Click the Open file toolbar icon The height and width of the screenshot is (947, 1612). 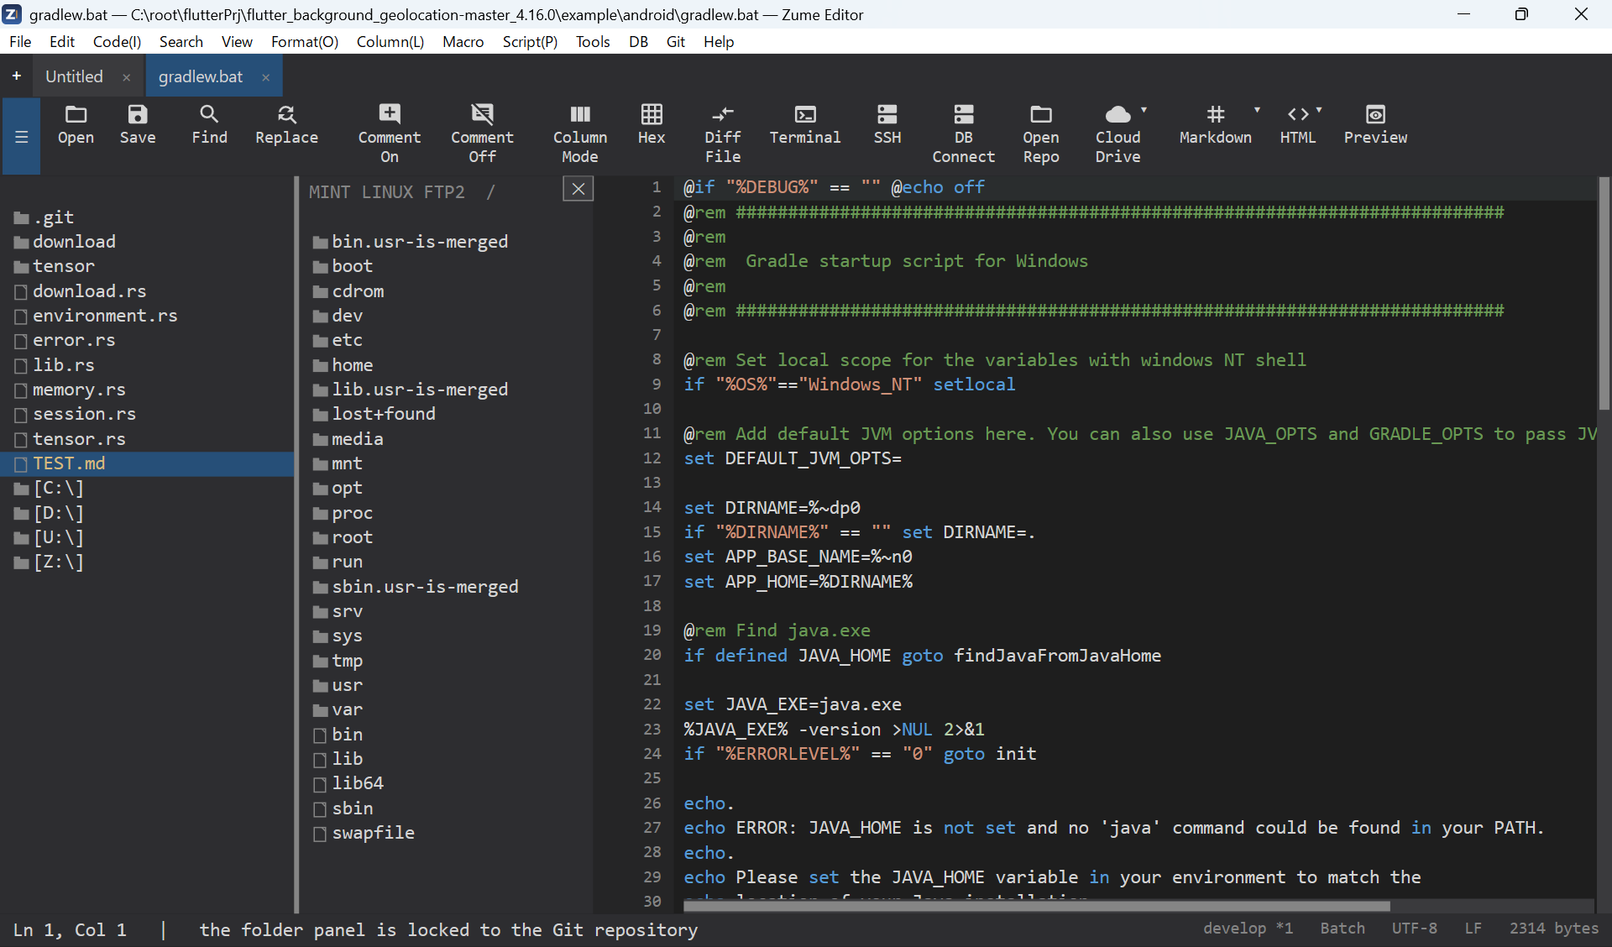[x=76, y=125]
